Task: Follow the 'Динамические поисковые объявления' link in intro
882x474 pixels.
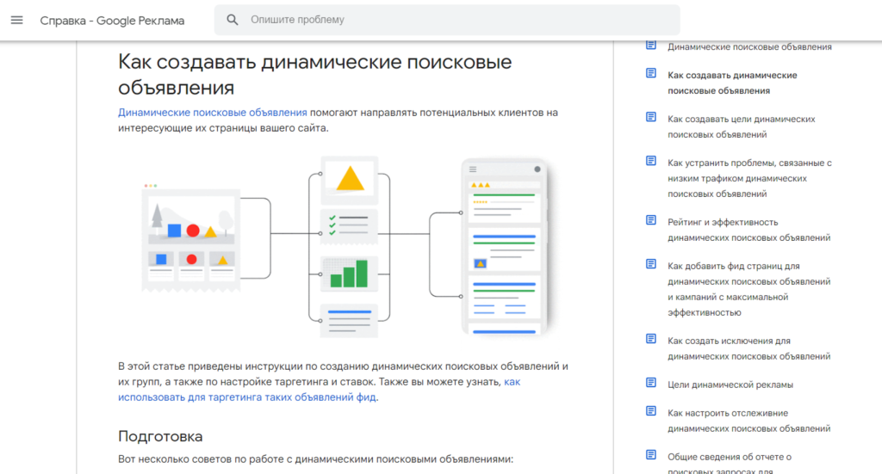Action: (x=213, y=113)
